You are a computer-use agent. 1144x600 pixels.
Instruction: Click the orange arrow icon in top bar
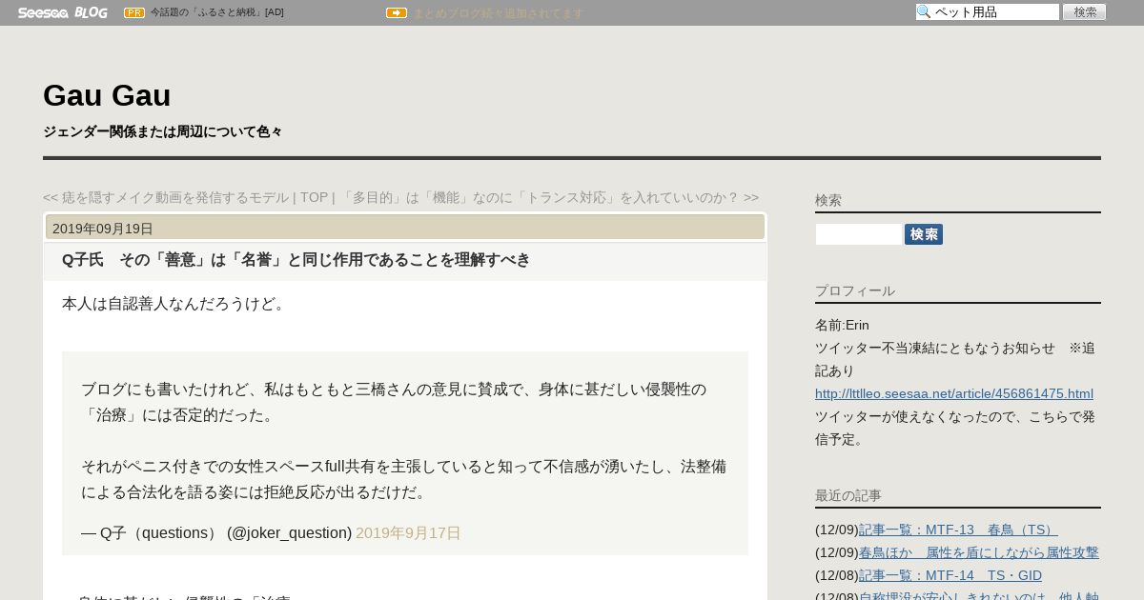tap(397, 12)
